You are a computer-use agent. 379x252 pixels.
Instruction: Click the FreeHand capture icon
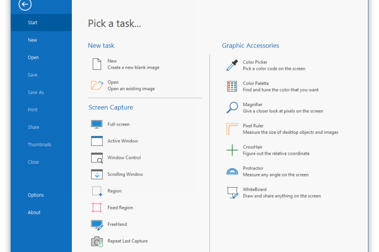97,225
